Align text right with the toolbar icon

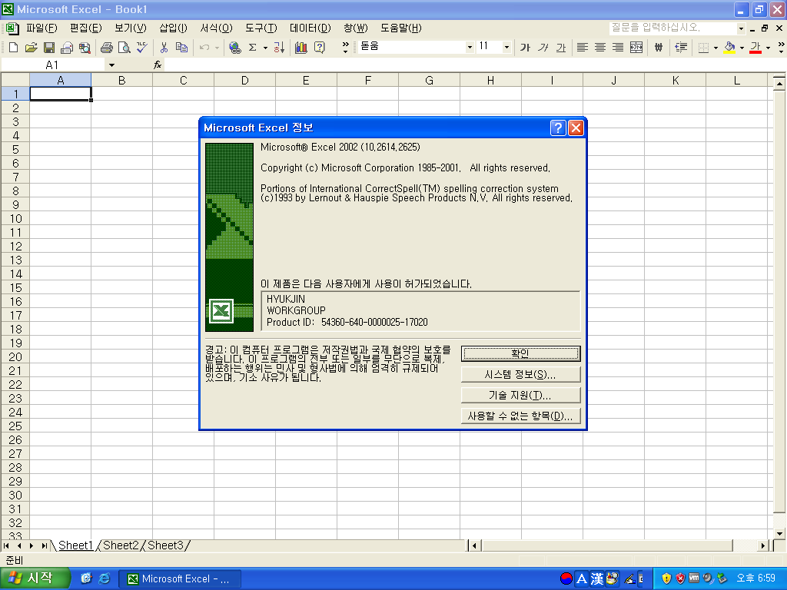pos(618,48)
